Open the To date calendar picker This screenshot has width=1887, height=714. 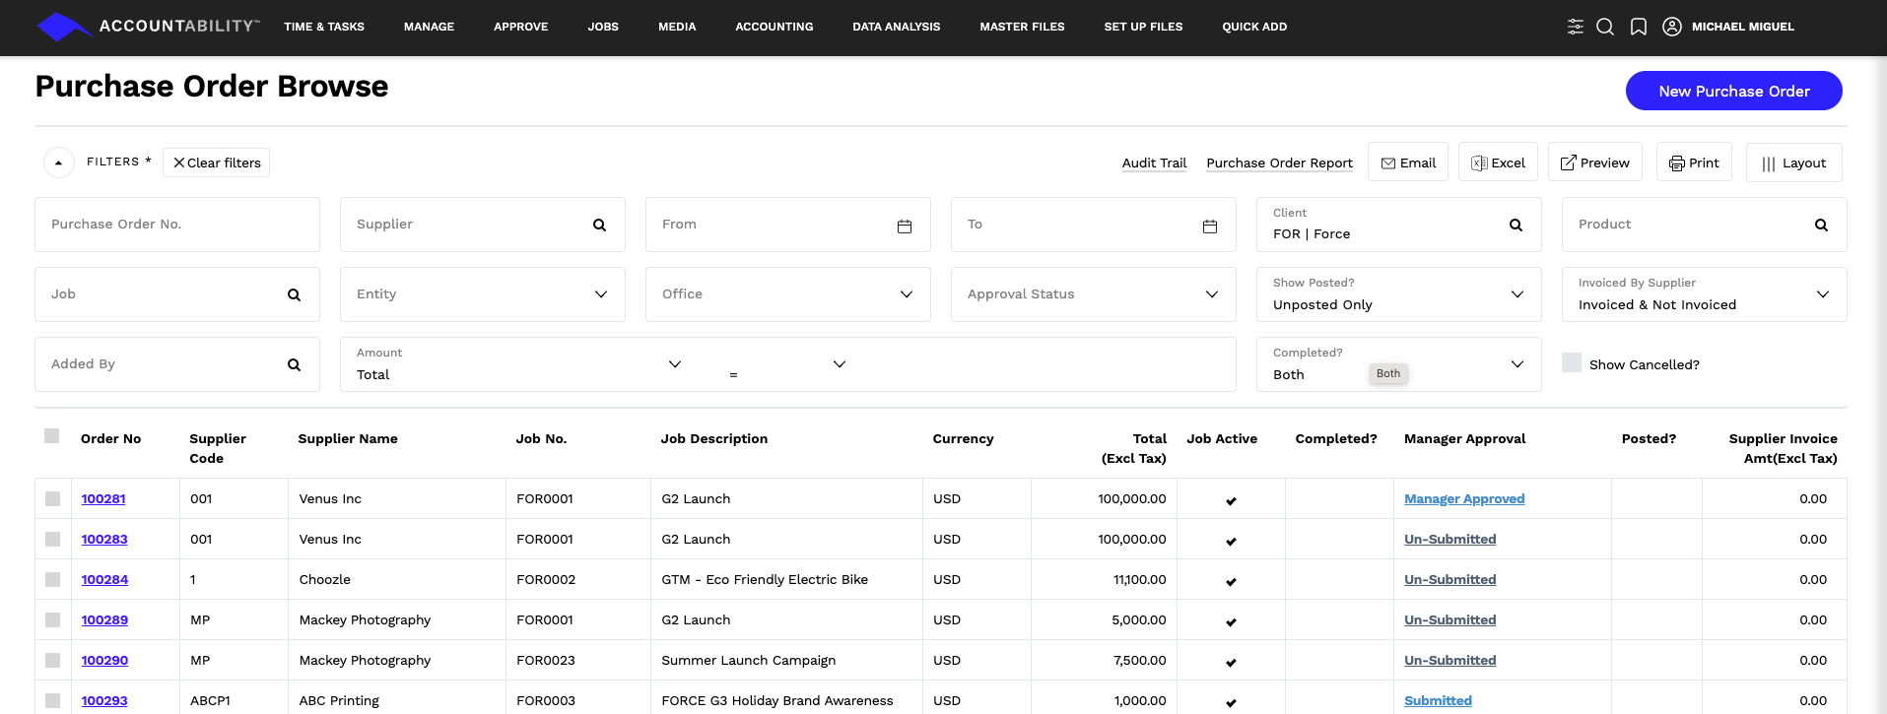[1209, 226]
